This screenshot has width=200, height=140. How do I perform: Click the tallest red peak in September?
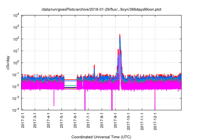click(x=120, y=35)
